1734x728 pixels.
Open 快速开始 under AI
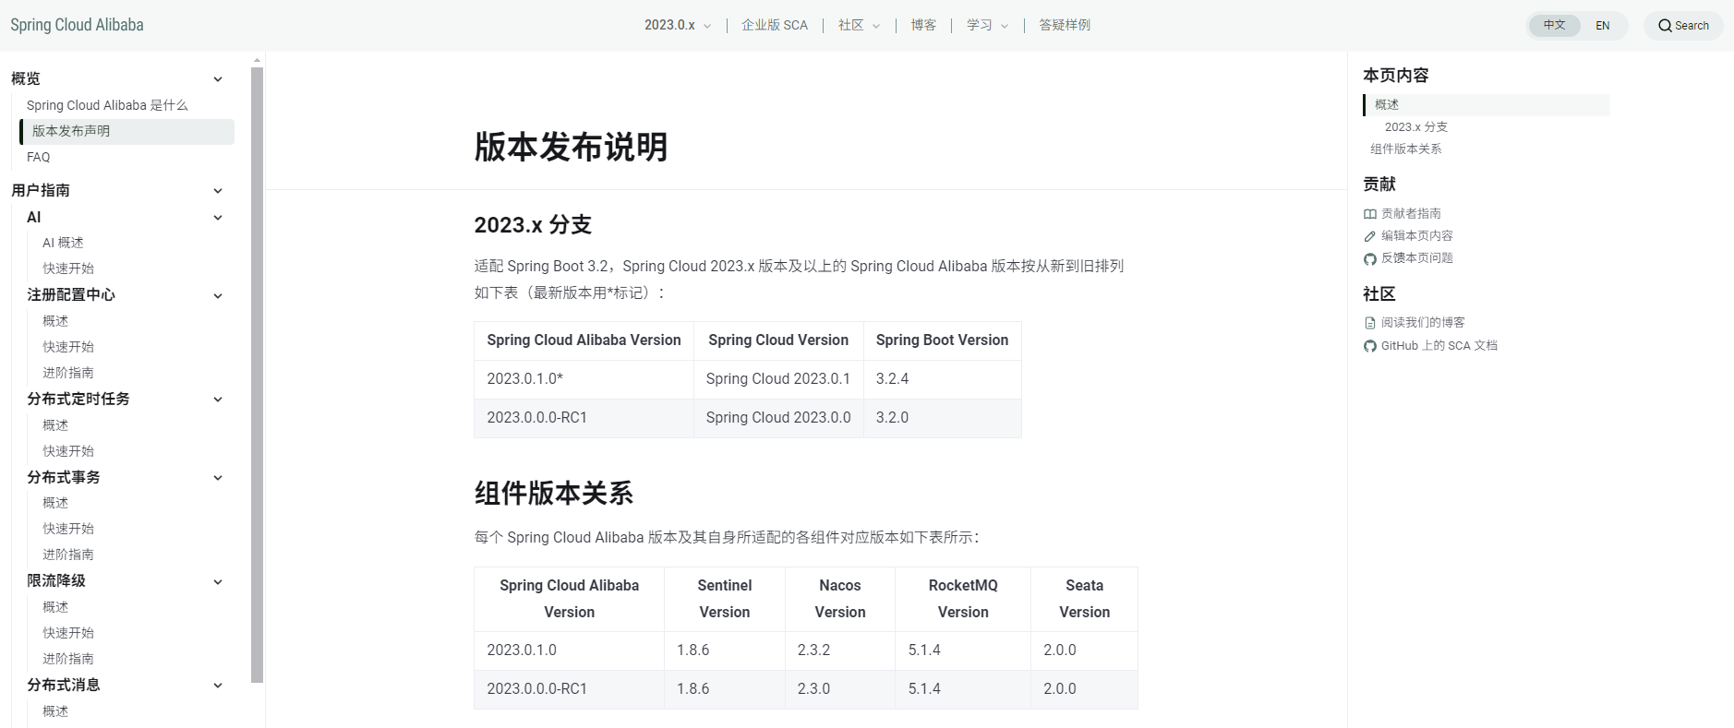coord(68,269)
